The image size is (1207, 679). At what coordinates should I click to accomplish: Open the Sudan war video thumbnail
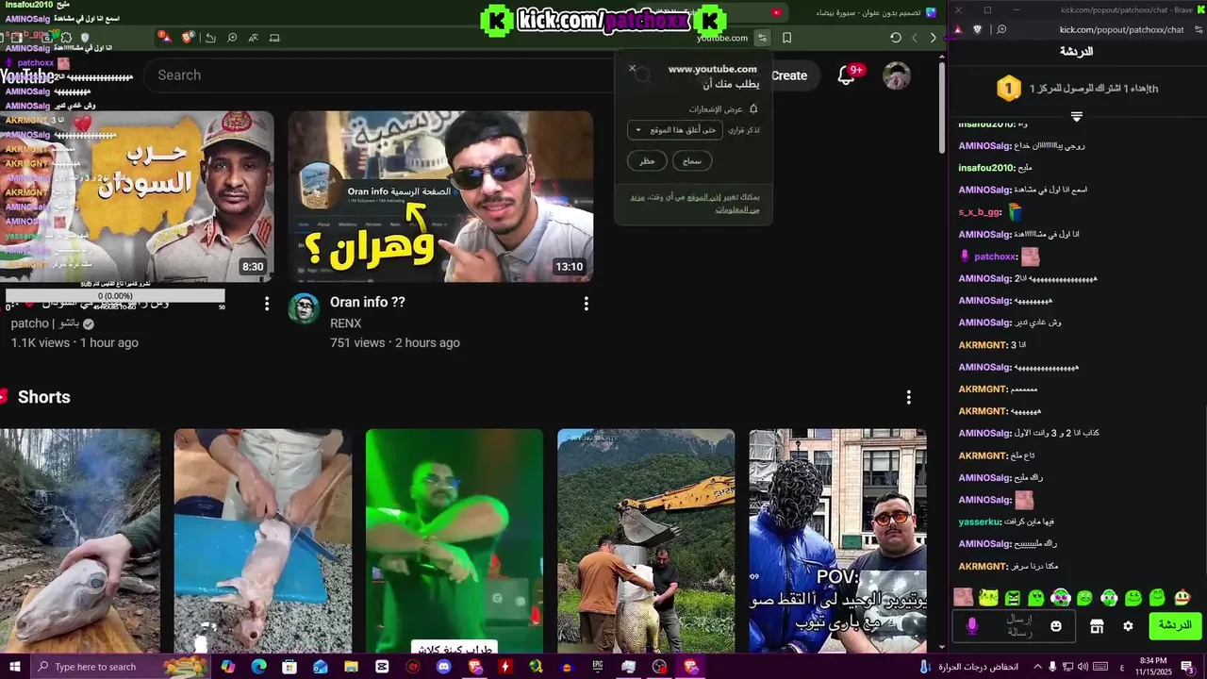[137, 196]
